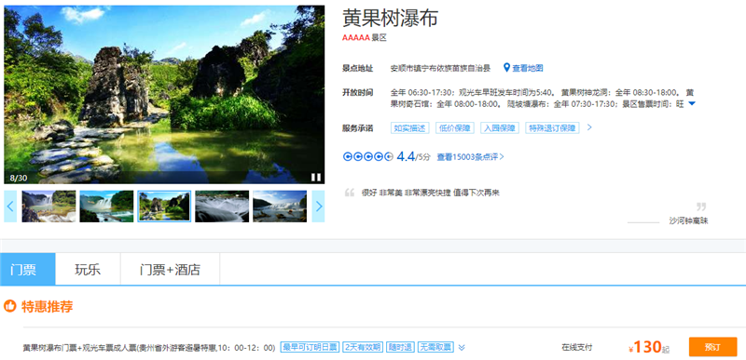Expand more service promises chevron
This screenshot has width=746, height=360.
589,127
